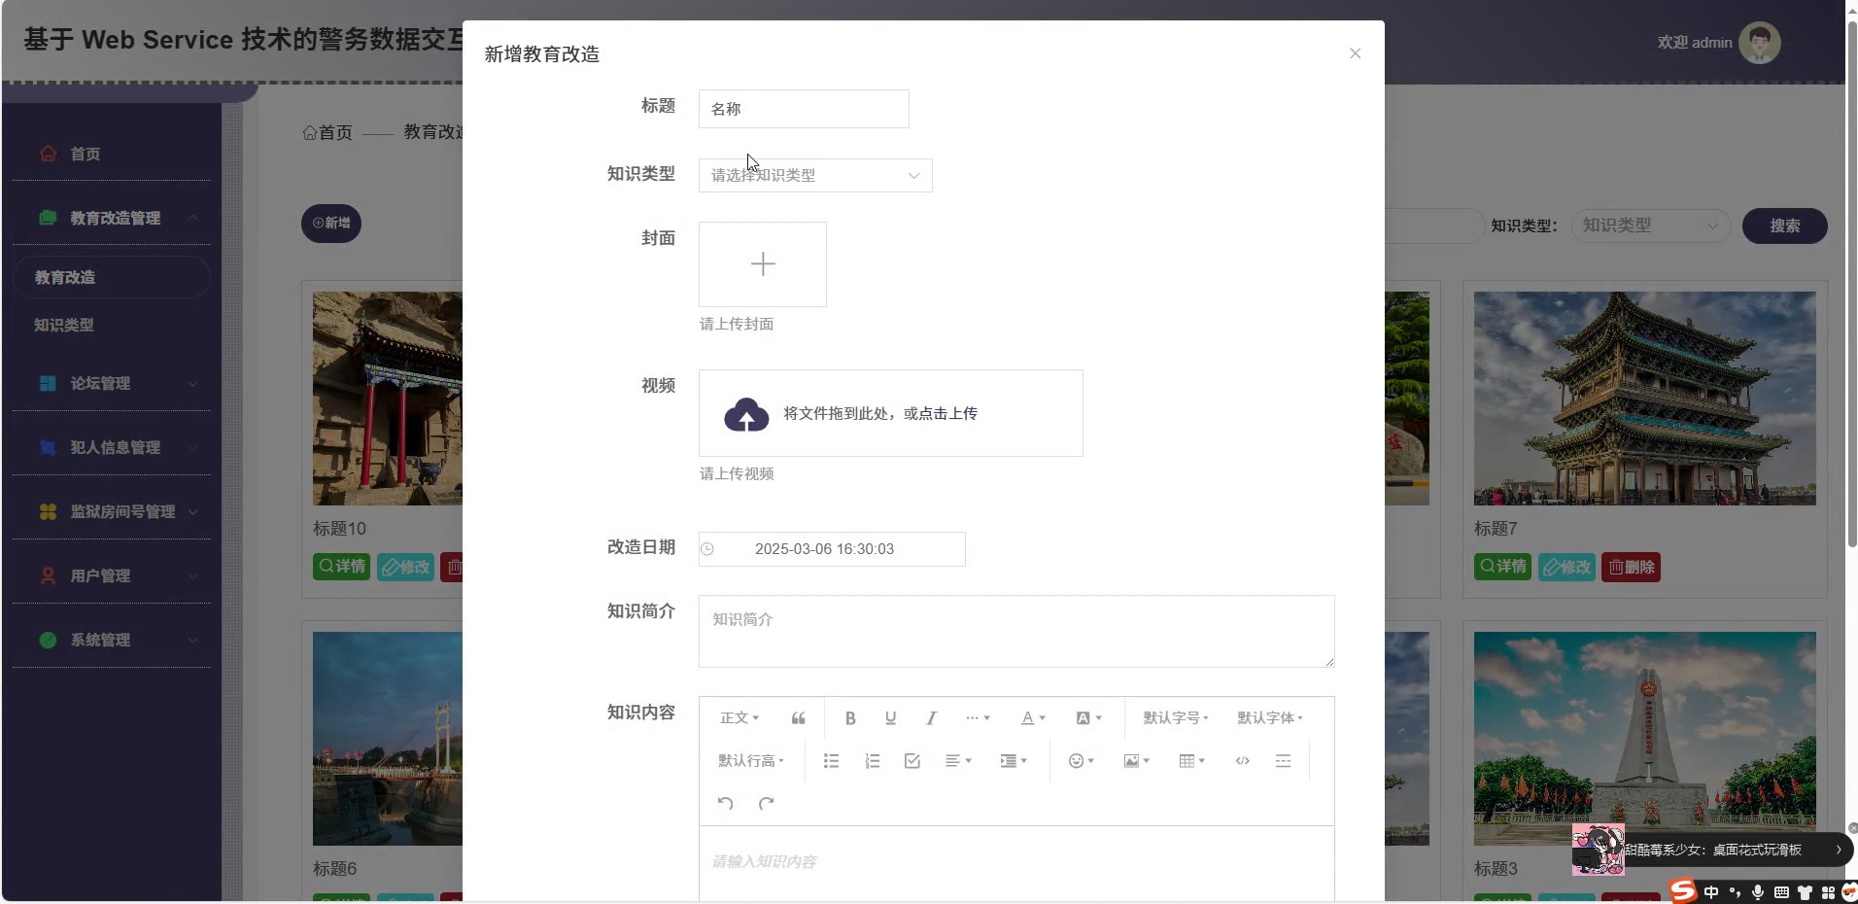Toggle the 中 Chinese input mode
This screenshot has width=1858, height=904.
tap(1710, 892)
